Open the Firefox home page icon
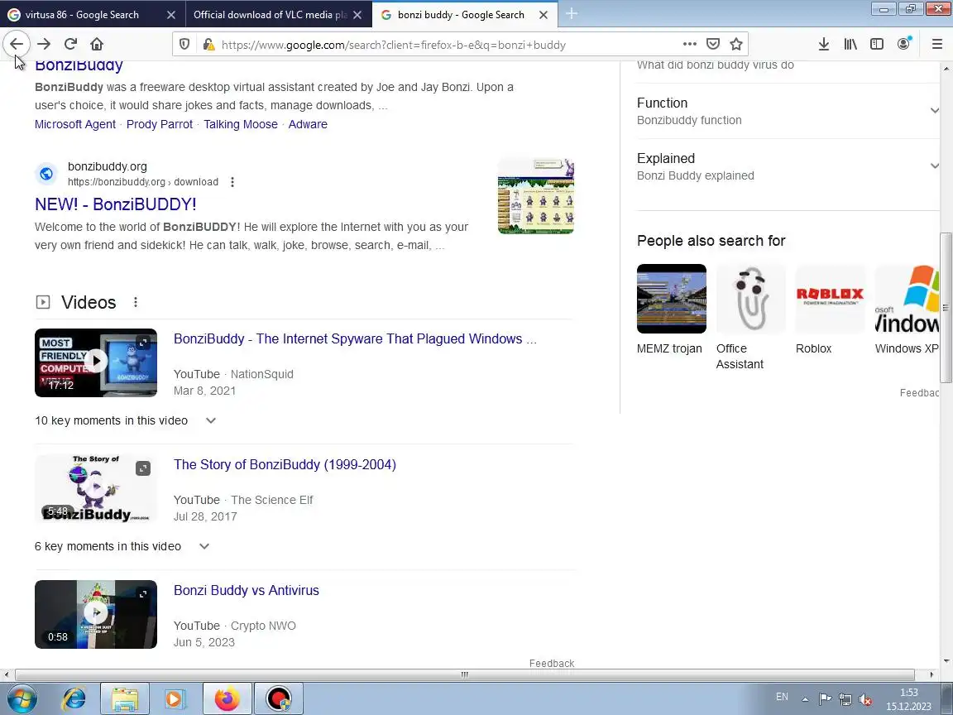 (x=97, y=44)
